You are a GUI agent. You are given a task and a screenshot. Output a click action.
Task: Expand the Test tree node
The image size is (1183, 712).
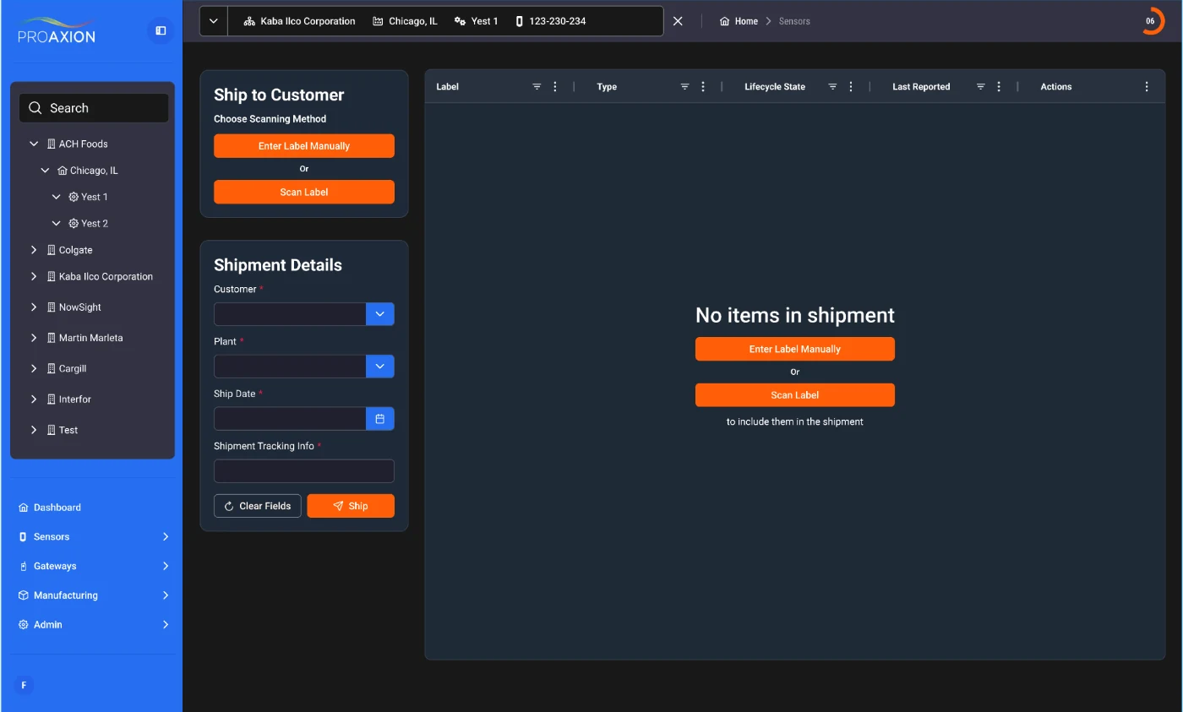[34, 430]
